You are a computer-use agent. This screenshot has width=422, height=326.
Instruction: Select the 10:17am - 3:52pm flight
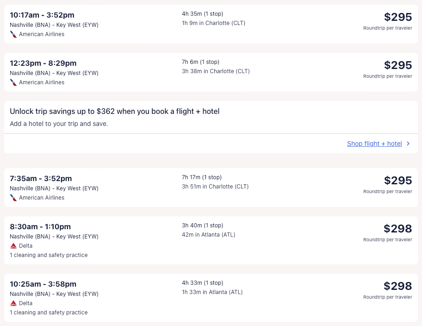[42, 15]
